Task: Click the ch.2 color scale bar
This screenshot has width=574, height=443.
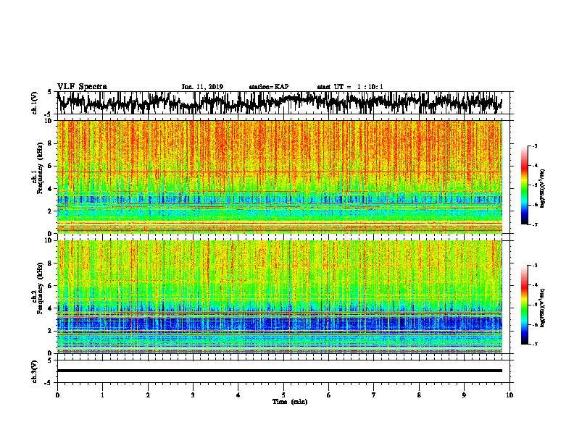Action: (x=524, y=305)
